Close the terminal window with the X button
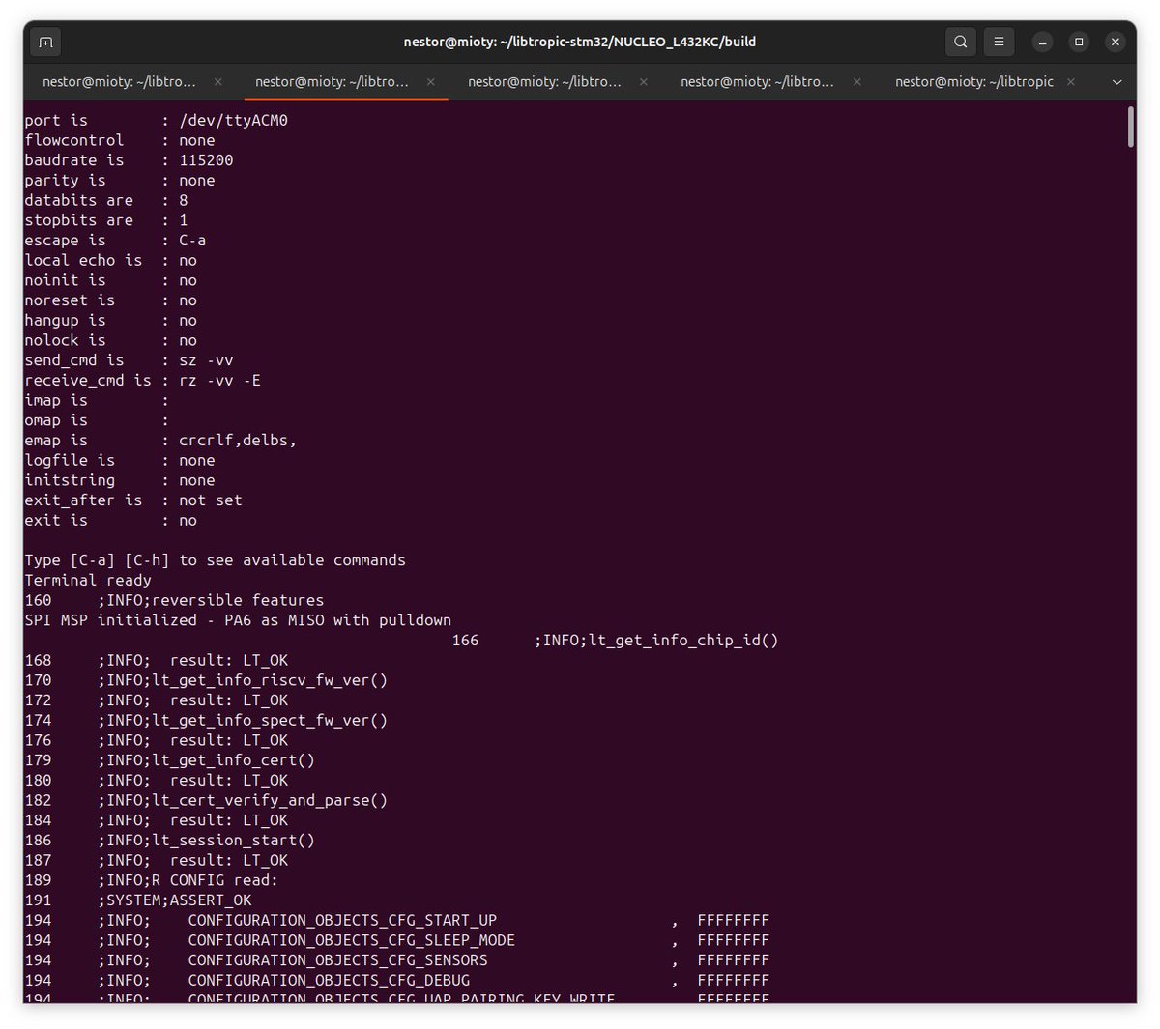Screen dimensions: 1160x1029 click(1116, 42)
